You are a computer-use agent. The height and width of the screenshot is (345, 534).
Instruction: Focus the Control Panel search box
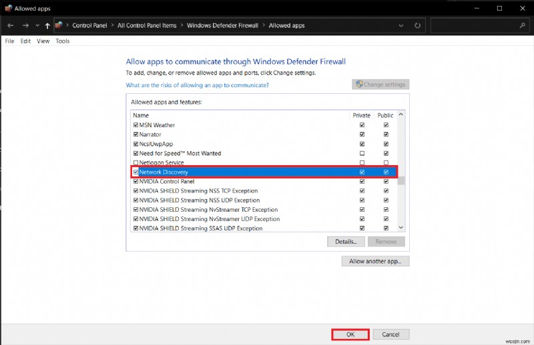tap(480, 25)
